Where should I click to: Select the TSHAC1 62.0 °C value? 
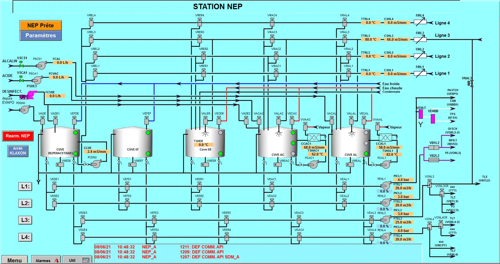coord(317,154)
